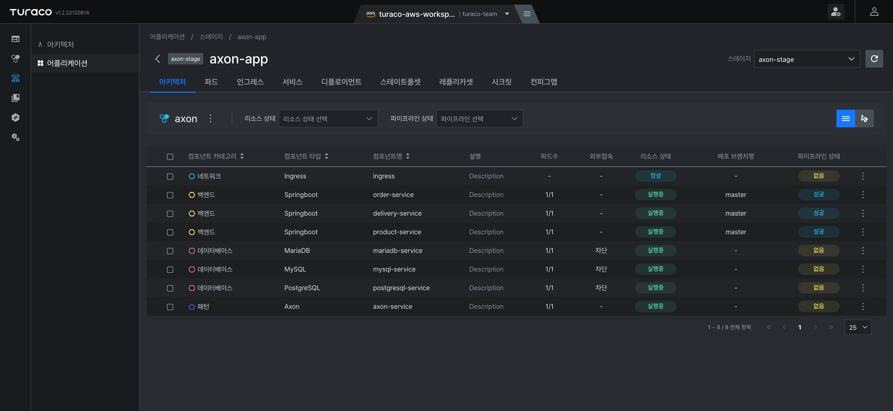Check the order-service row checkbox
This screenshot has width=893, height=411.
pyautogui.click(x=170, y=195)
